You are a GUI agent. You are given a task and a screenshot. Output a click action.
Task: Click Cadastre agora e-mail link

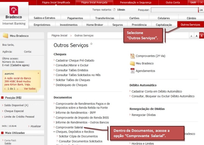pyautogui.click(x=20, y=65)
